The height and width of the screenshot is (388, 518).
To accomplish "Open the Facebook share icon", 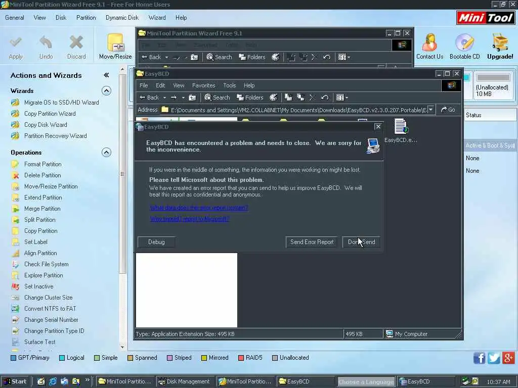I will coord(480,358).
